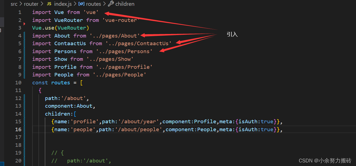Follow the '../pages/ContaactUs' import path

[x=138, y=43]
